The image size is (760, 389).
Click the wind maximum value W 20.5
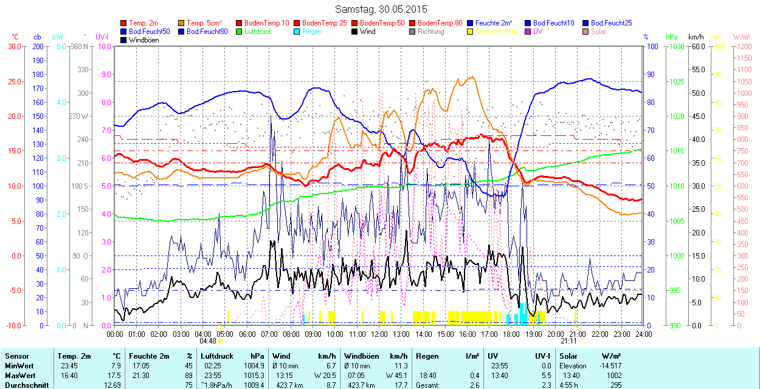click(x=325, y=376)
